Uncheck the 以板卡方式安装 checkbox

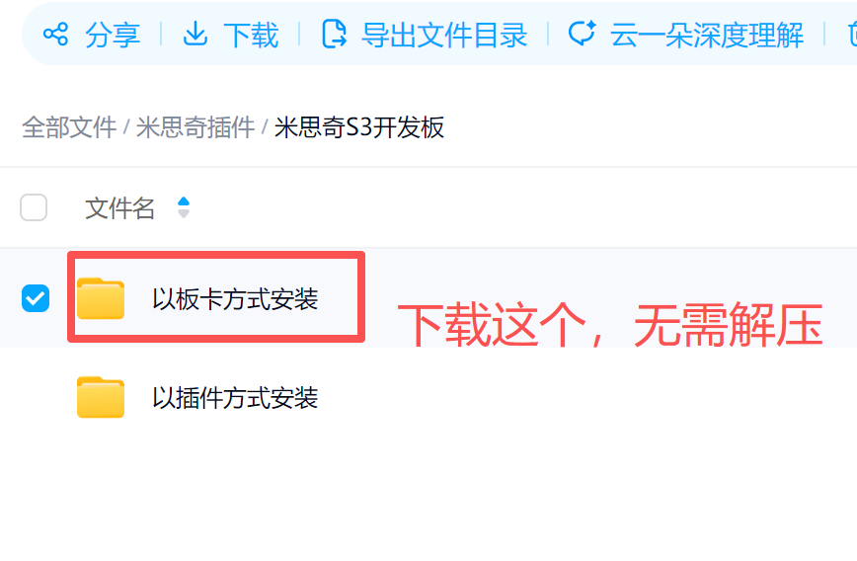click(36, 298)
